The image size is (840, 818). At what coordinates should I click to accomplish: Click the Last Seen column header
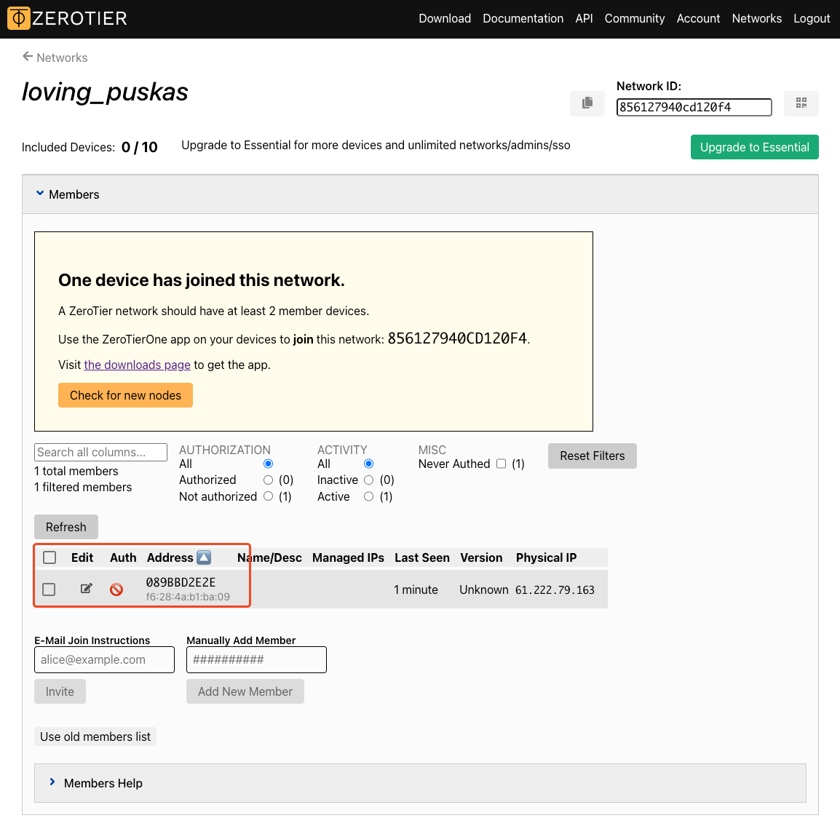tap(422, 557)
